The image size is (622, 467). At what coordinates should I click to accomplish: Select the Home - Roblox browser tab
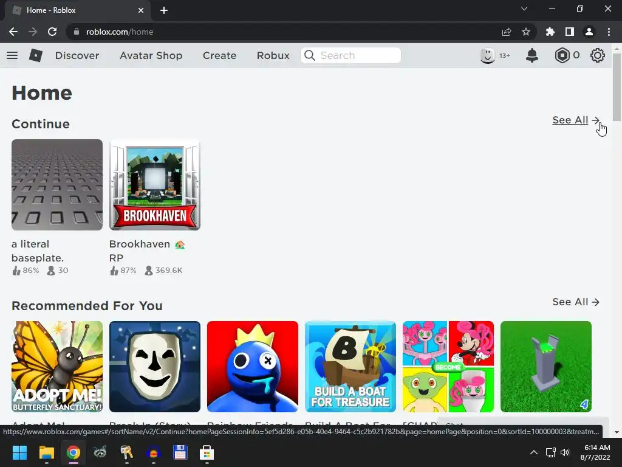77,10
